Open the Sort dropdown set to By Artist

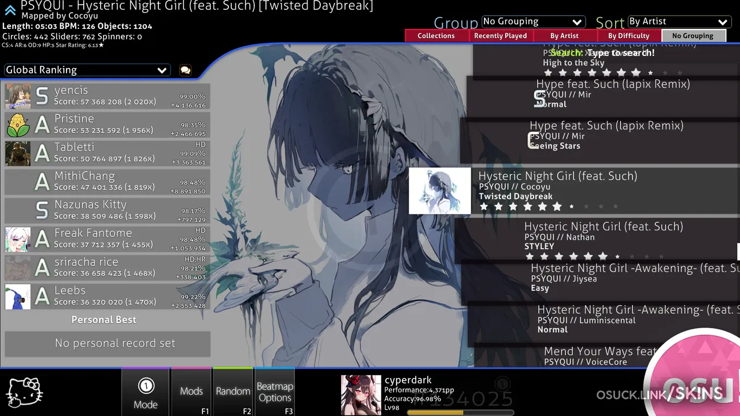pyautogui.click(x=679, y=21)
